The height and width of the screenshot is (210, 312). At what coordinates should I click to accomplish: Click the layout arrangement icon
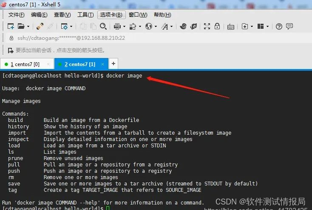coord(261,26)
